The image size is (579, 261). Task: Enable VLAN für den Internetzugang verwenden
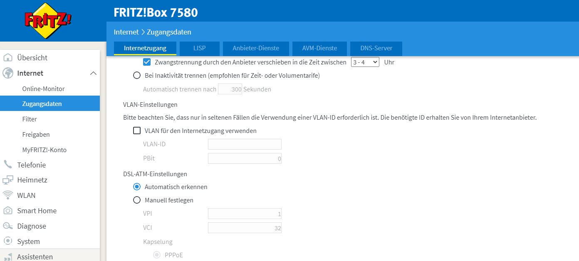pyautogui.click(x=137, y=130)
